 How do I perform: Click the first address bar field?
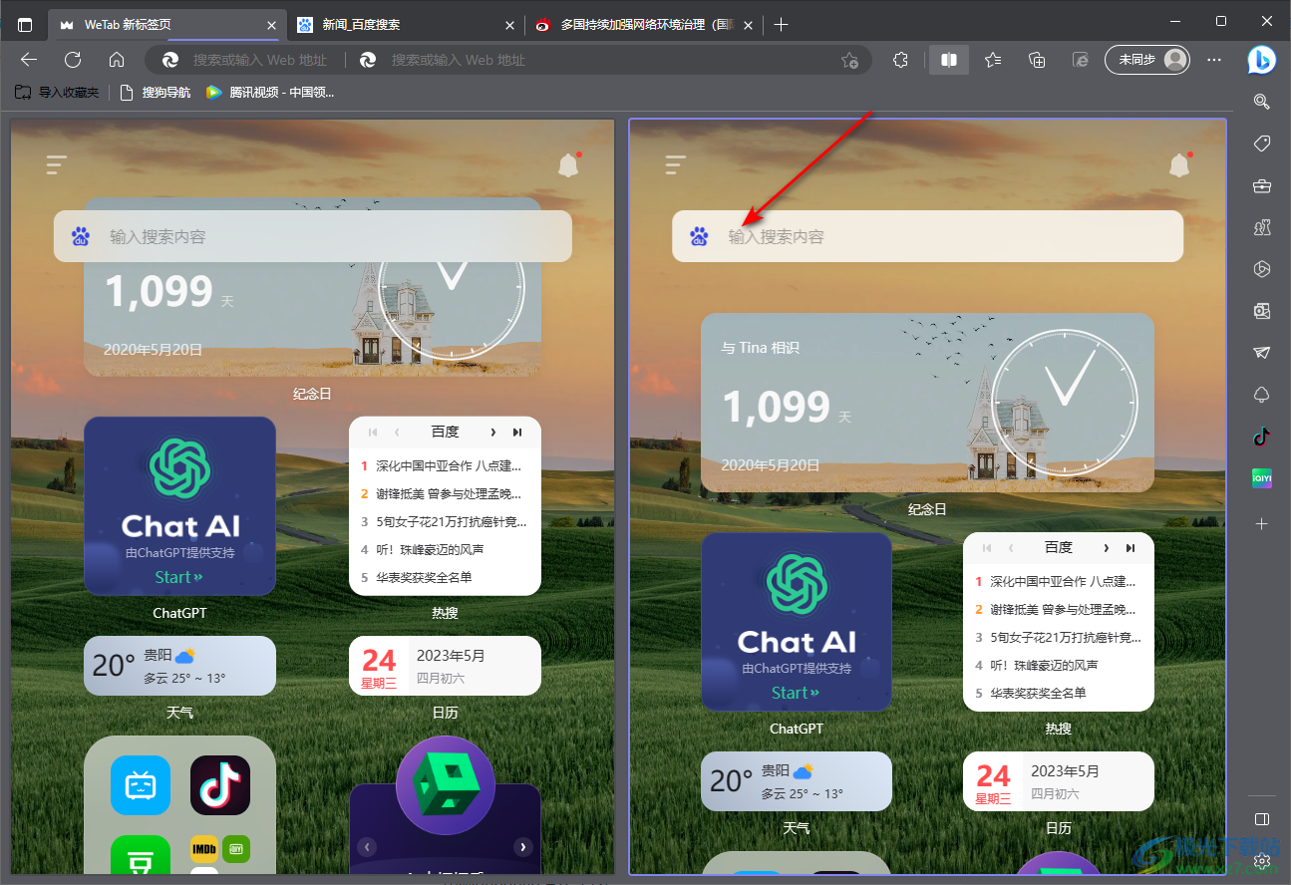click(x=245, y=60)
